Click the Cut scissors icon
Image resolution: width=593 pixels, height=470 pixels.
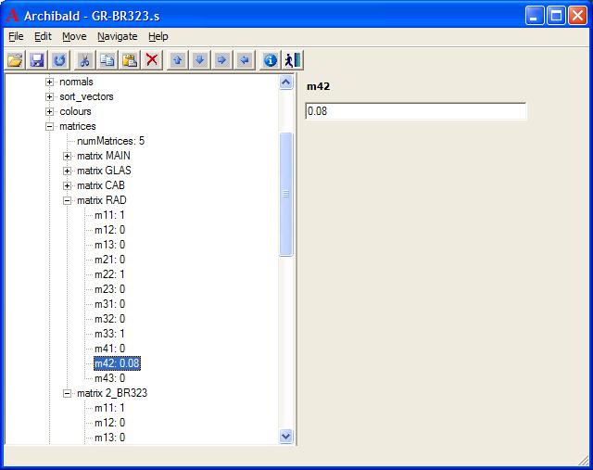[x=84, y=59]
